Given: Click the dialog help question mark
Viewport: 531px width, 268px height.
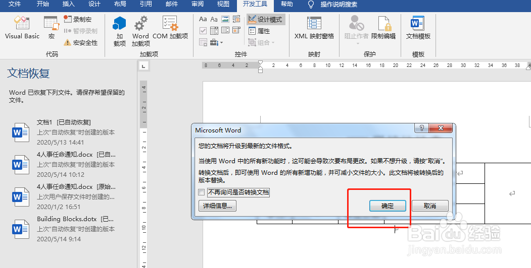Looking at the screenshot, I should pyautogui.click(x=421, y=128).
